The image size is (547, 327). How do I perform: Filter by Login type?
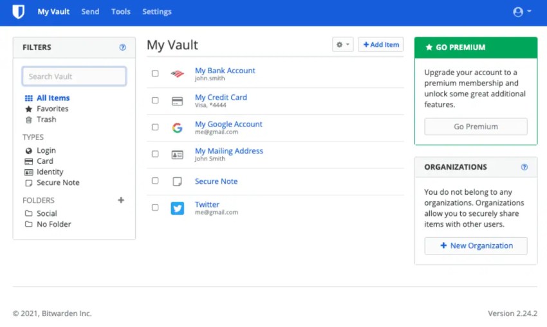(46, 151)
